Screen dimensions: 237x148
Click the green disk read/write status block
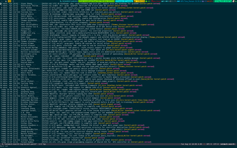[96, 1]
